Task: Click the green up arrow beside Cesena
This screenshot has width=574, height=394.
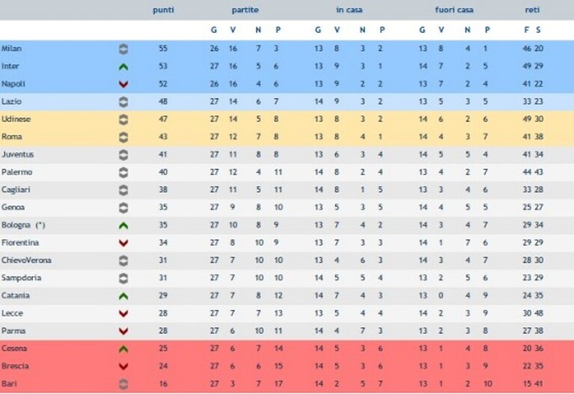Action: (x=123, y=349)
